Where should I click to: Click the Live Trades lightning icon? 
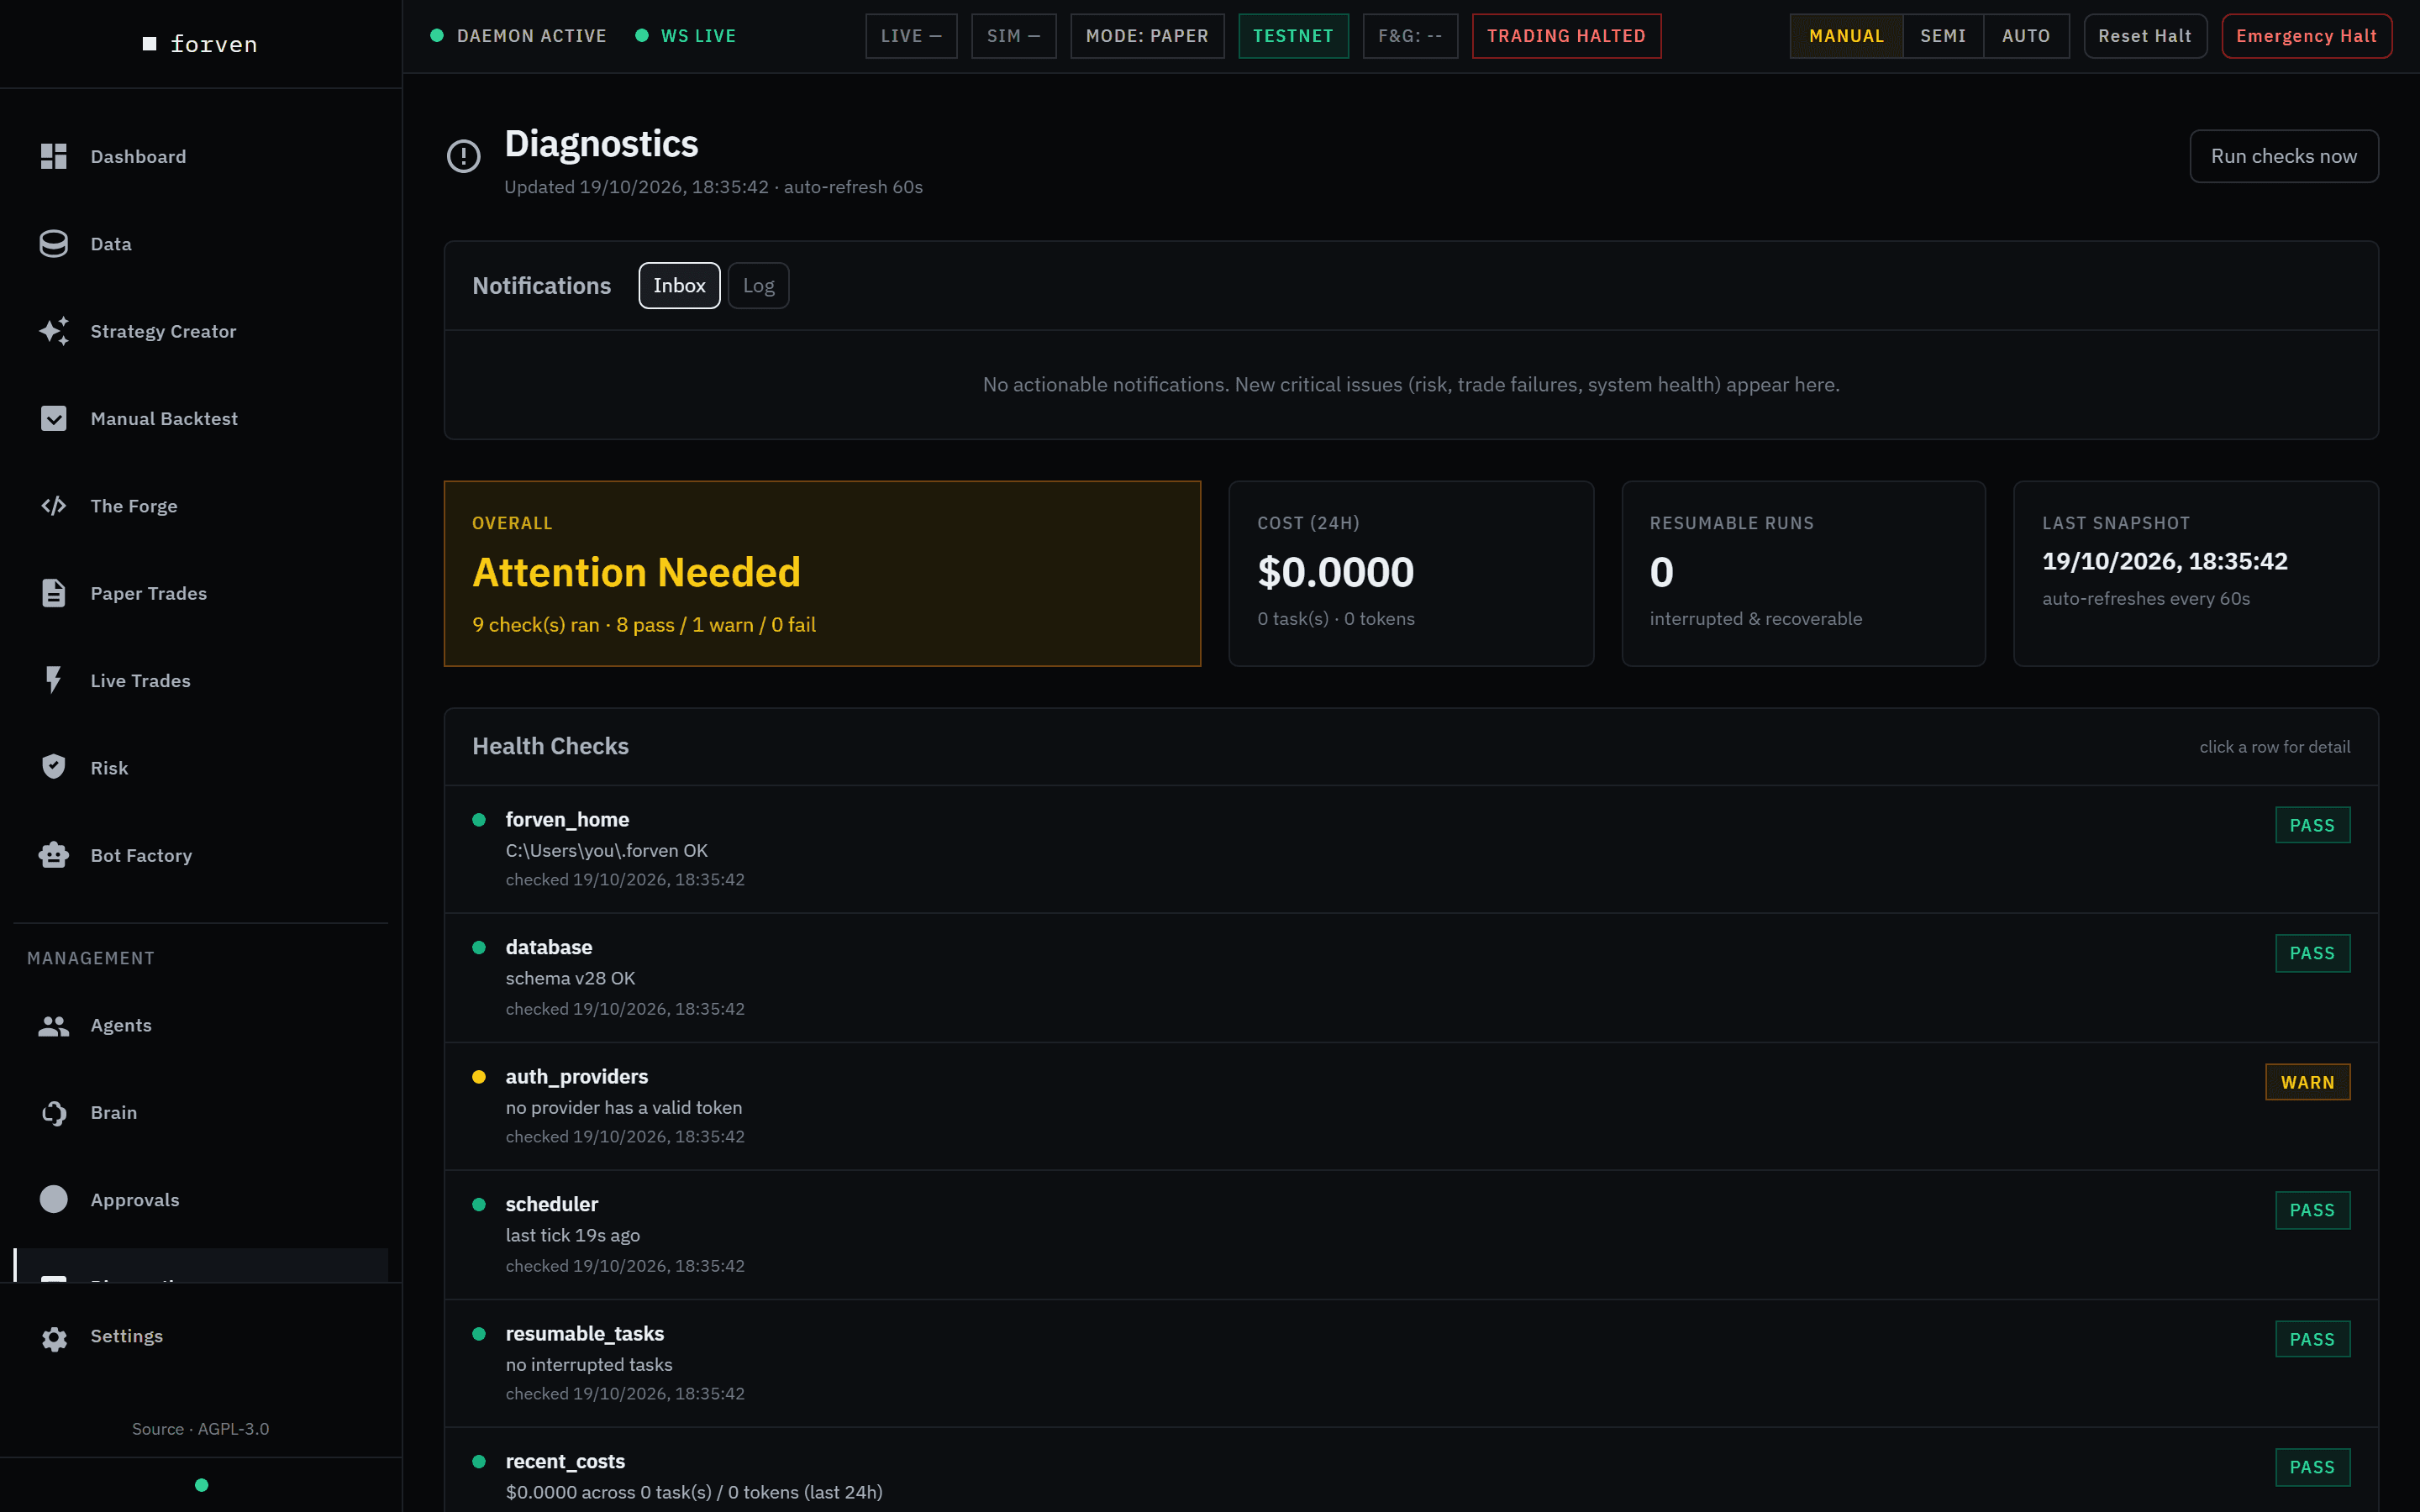point(54,680)
